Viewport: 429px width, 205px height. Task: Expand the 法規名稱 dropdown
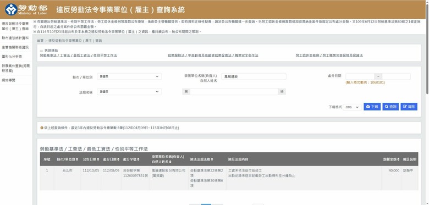pos(129,92)
